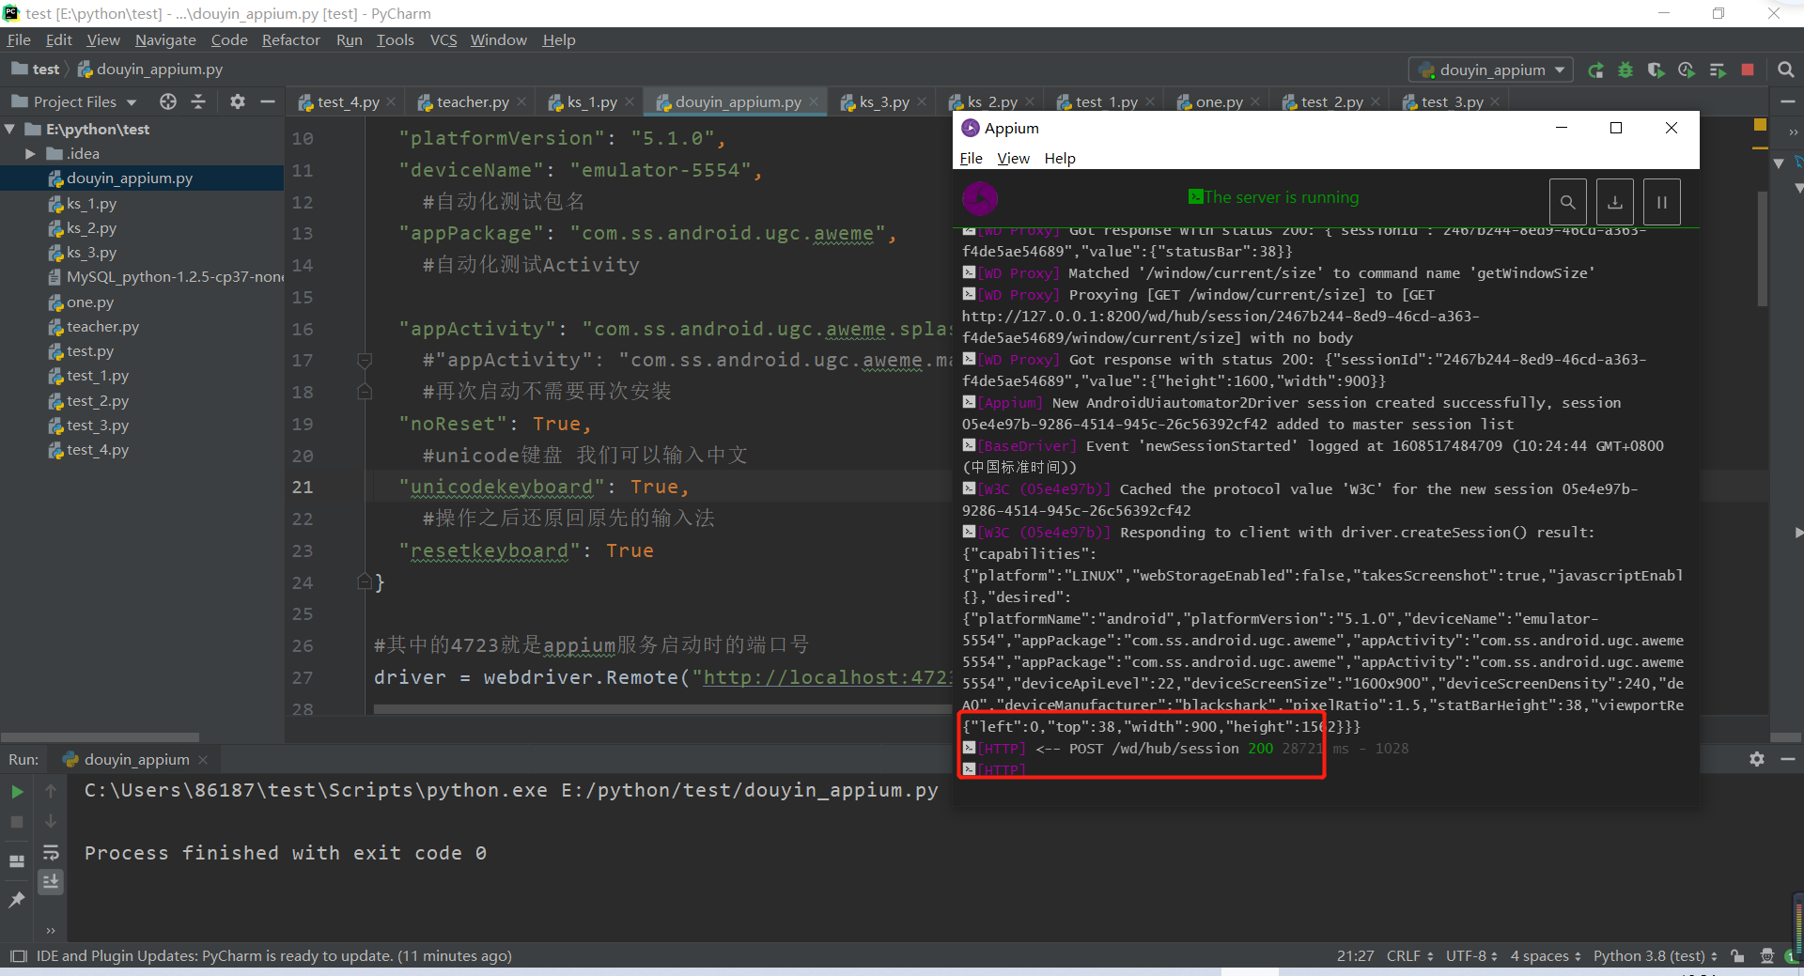
Task: Click localhost URL link on line 27
Action: click(827, 677)
